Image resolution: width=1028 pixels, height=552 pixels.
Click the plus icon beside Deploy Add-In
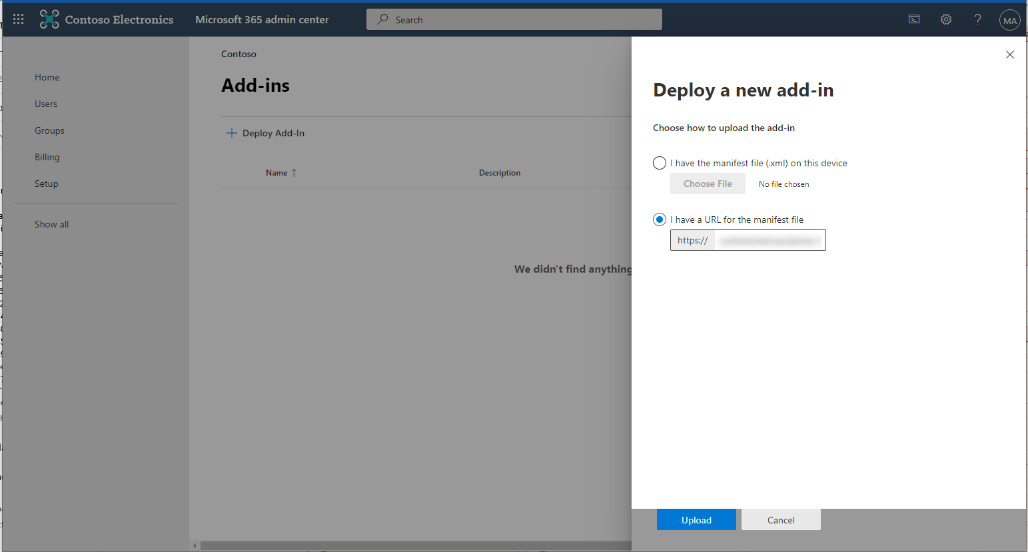pos(232,133)
